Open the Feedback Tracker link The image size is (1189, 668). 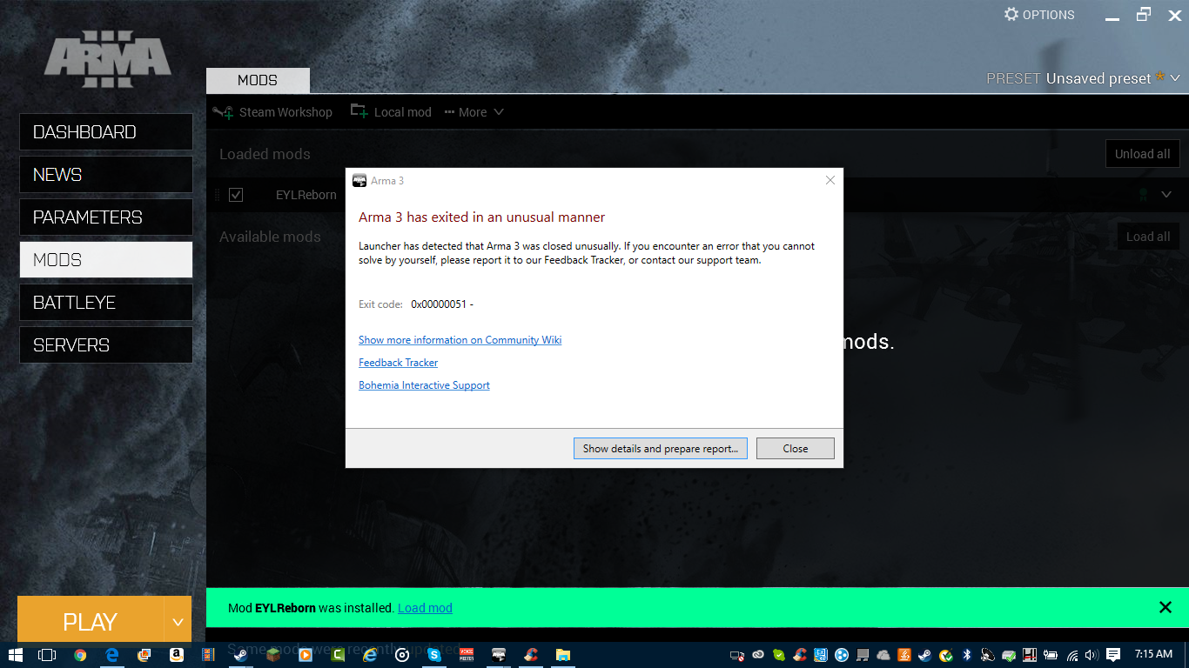click(x=399, y=363)
